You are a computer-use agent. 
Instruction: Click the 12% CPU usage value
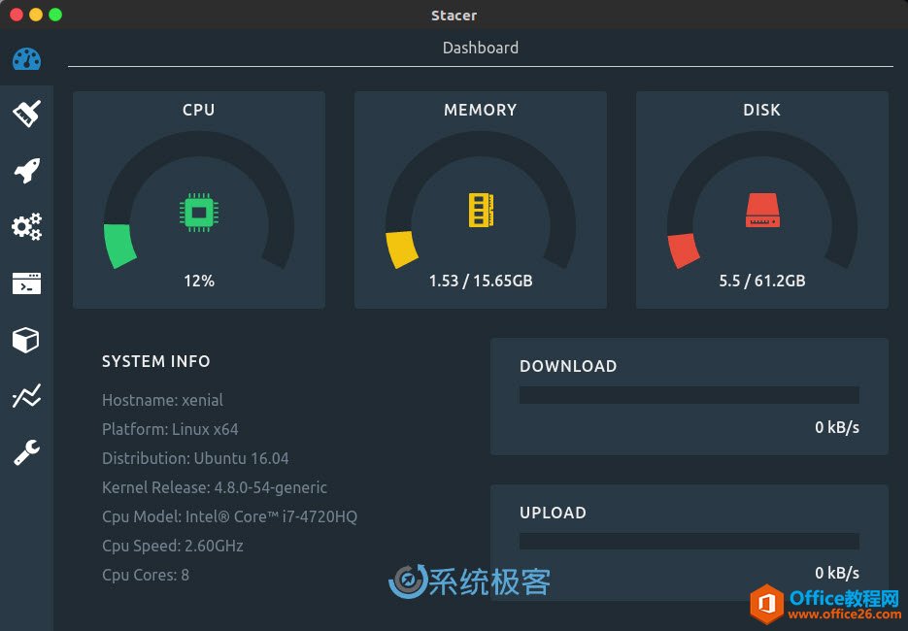pos(199,281)
